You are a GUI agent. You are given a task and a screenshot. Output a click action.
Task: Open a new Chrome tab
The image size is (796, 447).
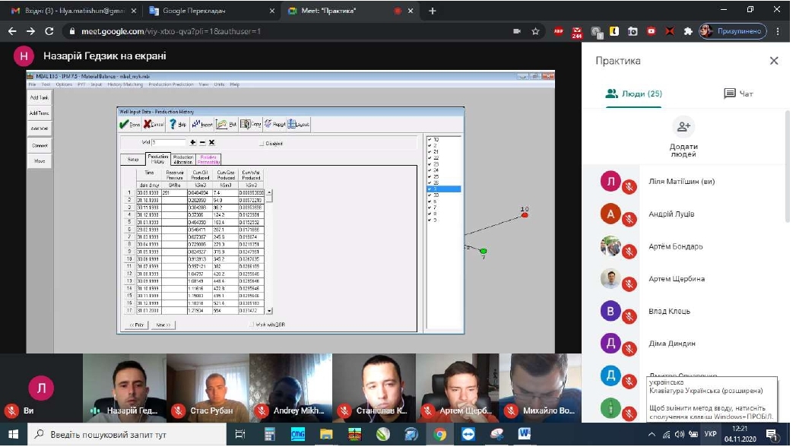click(x=432, y=11)
